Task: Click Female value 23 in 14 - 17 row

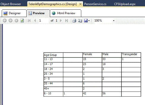Action: tap(92, 65)
